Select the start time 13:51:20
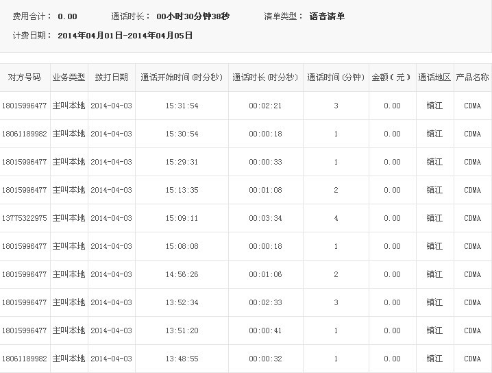The height and width of the screenshot is (373, 492). pos(182,330)
